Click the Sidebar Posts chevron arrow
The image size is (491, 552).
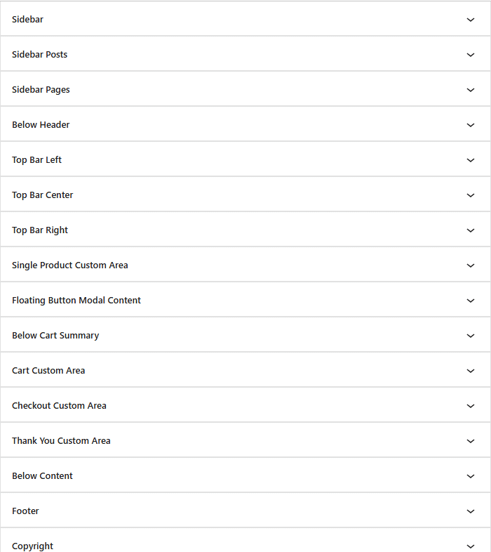coord(471,55)
